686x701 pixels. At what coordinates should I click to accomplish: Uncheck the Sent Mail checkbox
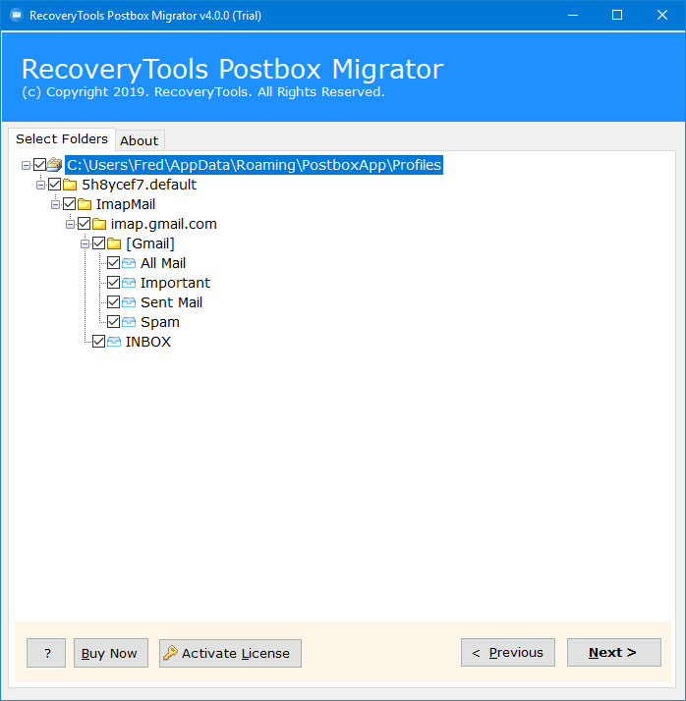pyautogui.click(x=114, y=302)
